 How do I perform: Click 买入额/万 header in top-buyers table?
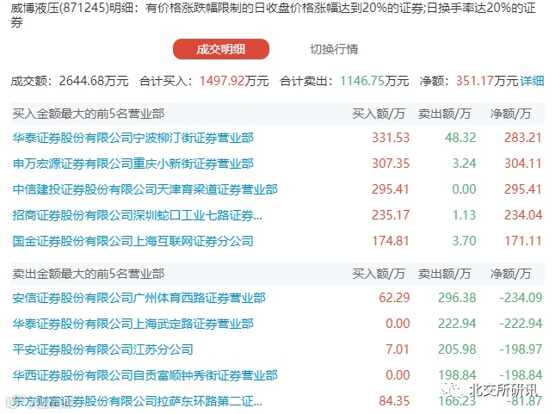pyautogui.click(x=379, y=114)
